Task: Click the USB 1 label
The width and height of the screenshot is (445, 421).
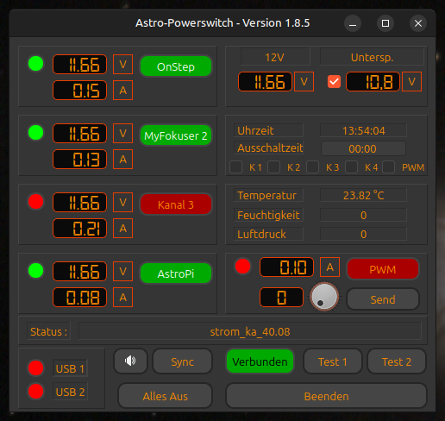Action: 70,368
